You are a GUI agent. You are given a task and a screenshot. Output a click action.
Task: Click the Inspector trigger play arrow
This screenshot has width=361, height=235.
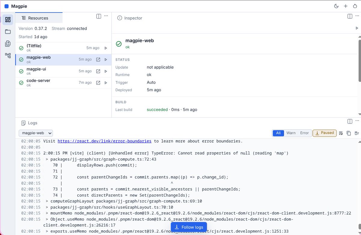click(x=357, y=28)
